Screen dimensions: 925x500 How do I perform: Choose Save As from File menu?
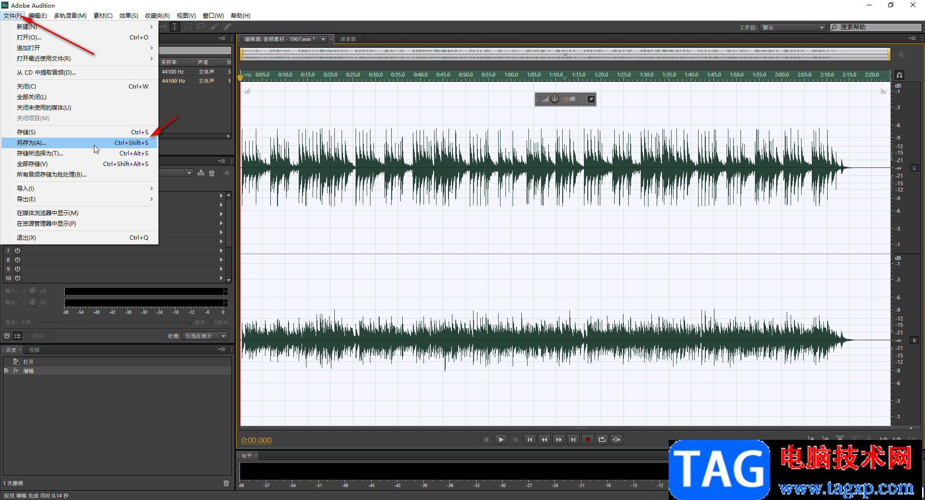tap(79, 142)
